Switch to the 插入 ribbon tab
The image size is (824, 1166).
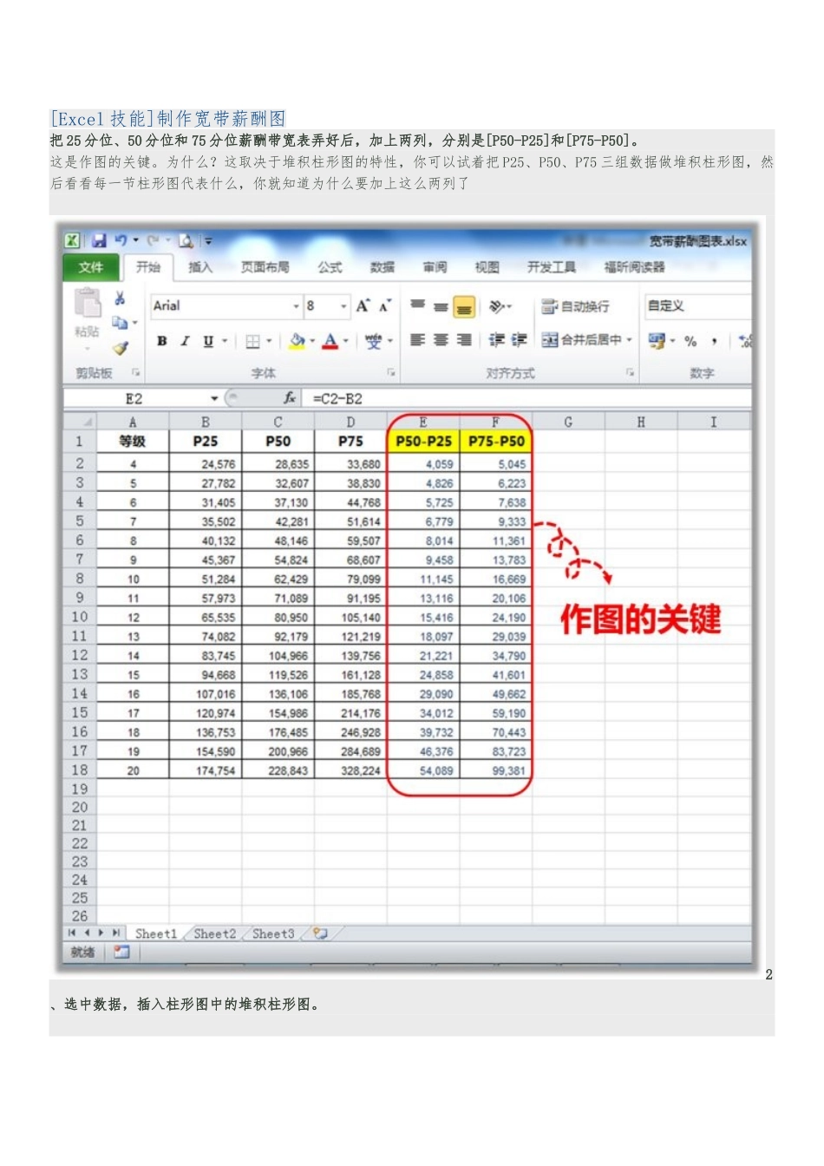point(200,267)
